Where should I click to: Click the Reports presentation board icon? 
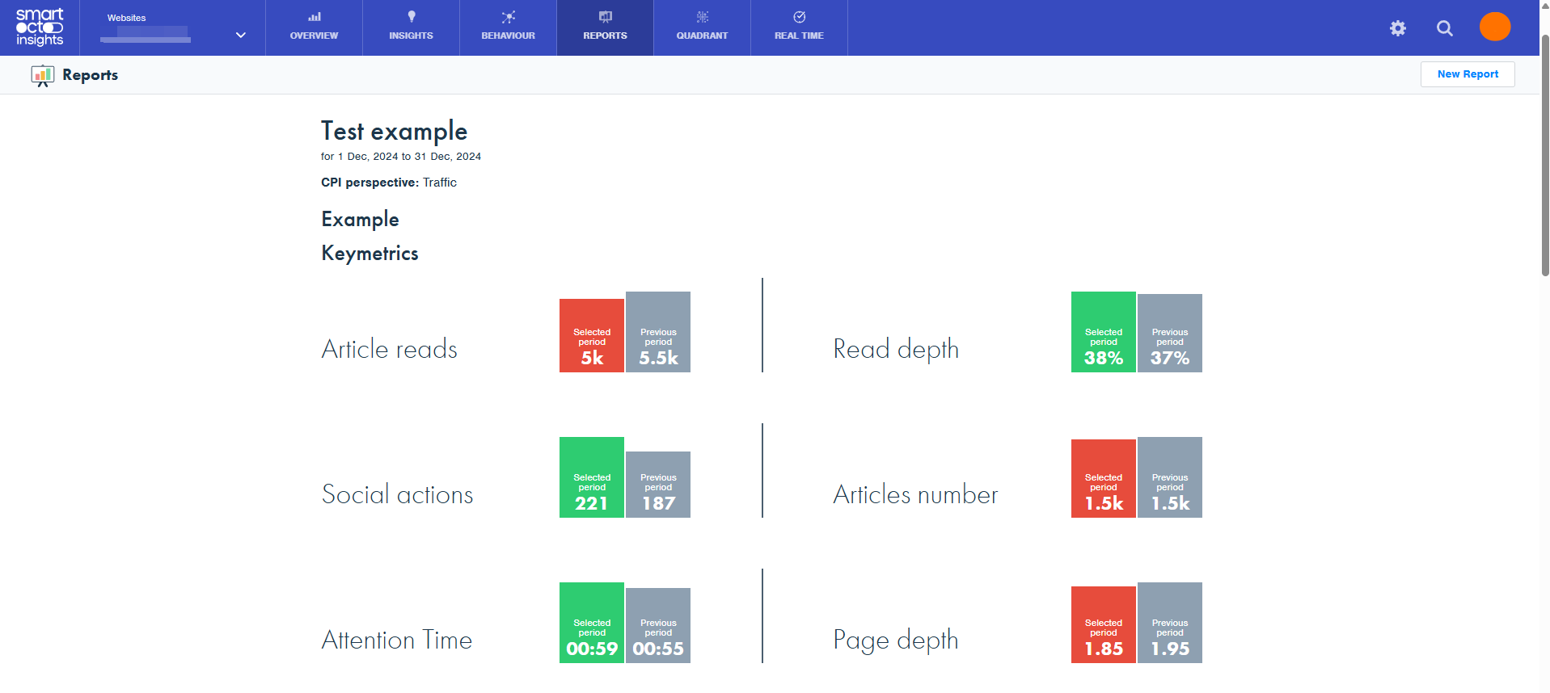[x=42, y=75]
